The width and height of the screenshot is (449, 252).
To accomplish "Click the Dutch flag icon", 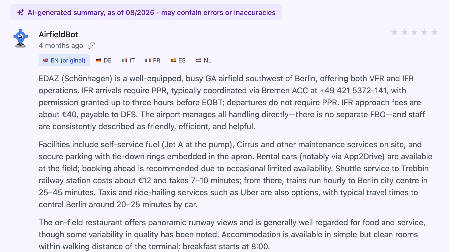I will 198,60.
